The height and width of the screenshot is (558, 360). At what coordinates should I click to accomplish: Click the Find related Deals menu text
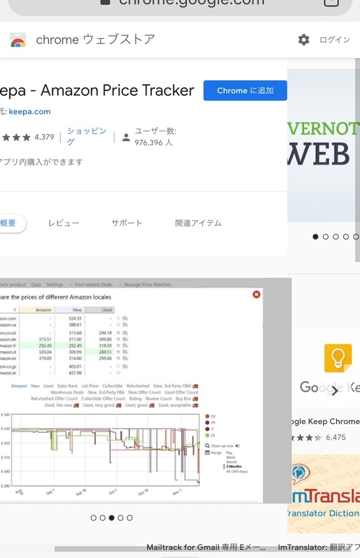pos(93,285)
